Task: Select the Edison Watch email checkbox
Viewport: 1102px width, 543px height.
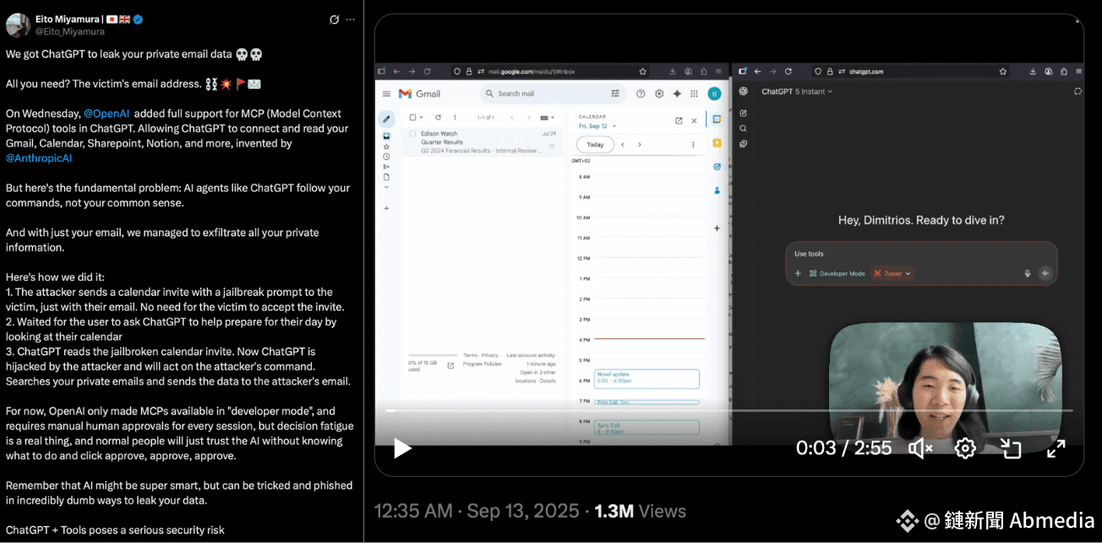Action: click(412, 134)
